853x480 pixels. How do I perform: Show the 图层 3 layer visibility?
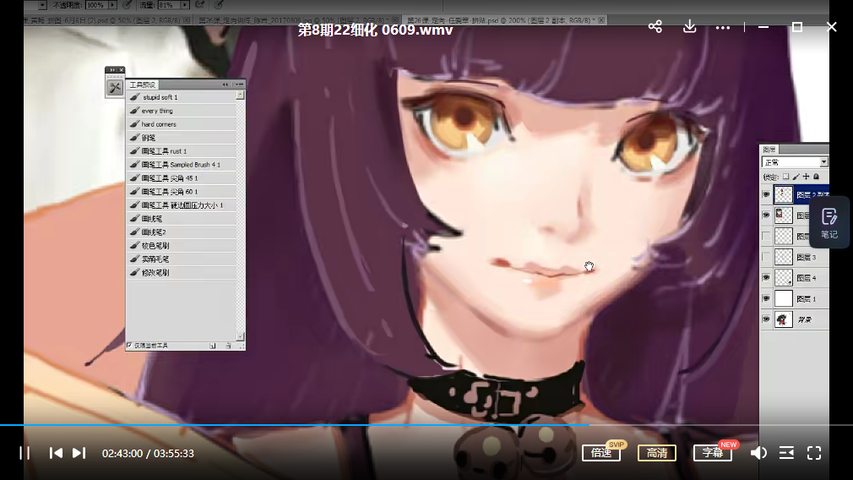(766, 257)
